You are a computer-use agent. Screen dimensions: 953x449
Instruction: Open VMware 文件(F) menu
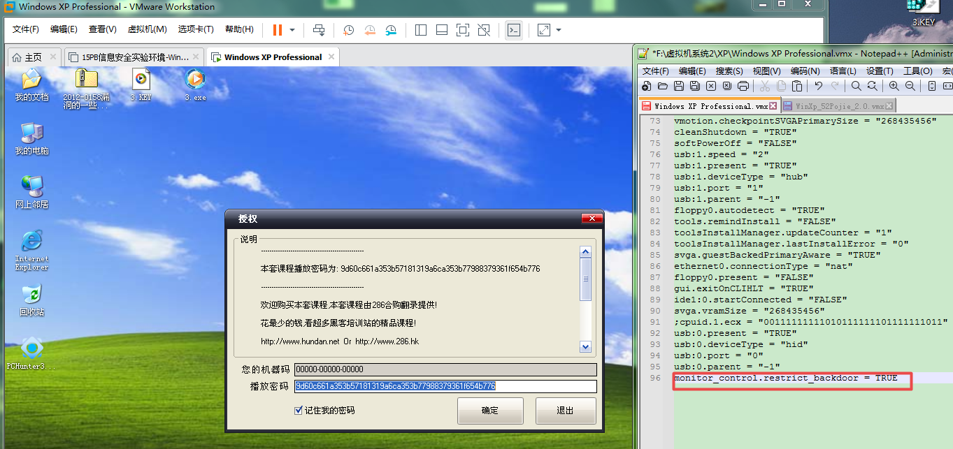click(26, 29)
